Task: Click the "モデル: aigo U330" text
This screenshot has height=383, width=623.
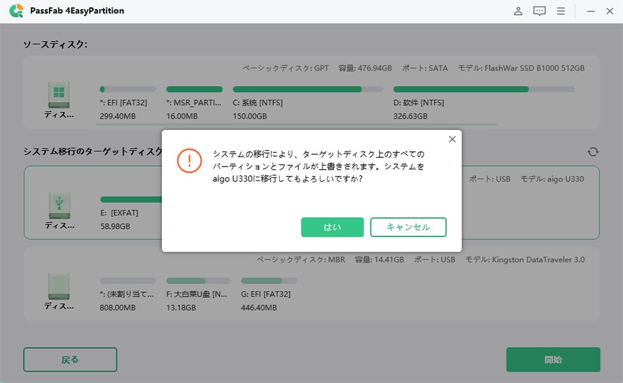Action: tap(552, 179)
